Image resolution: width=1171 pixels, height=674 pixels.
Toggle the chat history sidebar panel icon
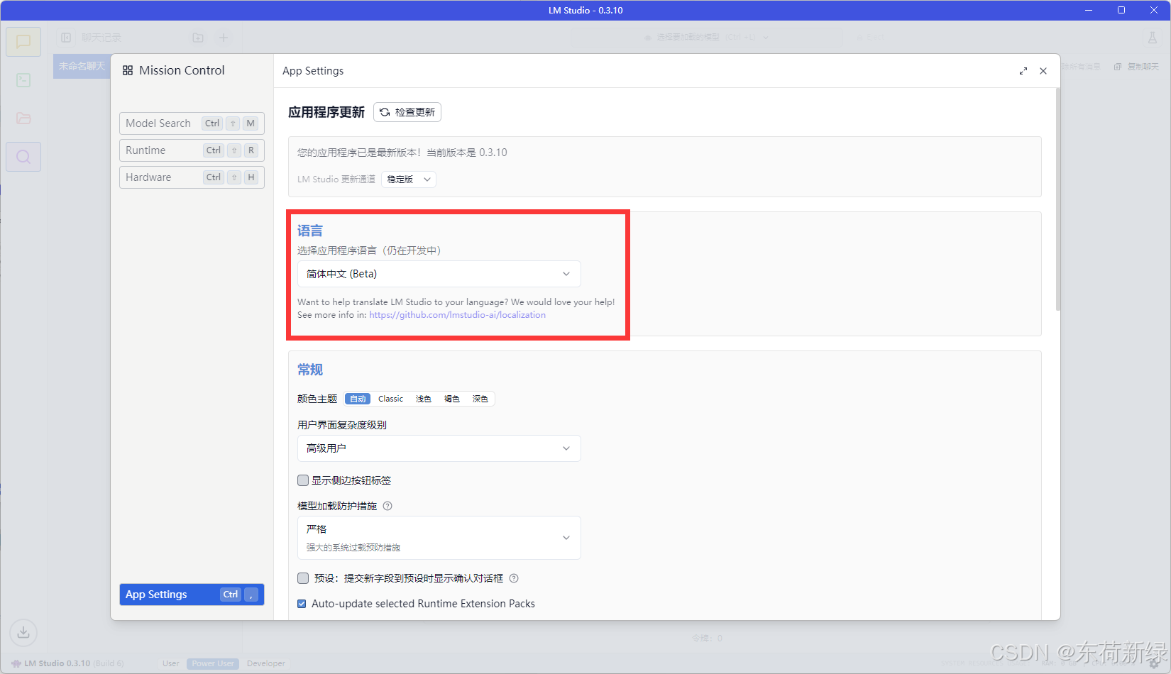66,38
